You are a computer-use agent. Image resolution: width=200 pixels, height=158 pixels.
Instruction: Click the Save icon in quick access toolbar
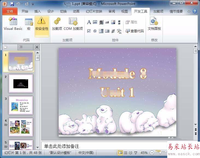[x=12, y=4]
